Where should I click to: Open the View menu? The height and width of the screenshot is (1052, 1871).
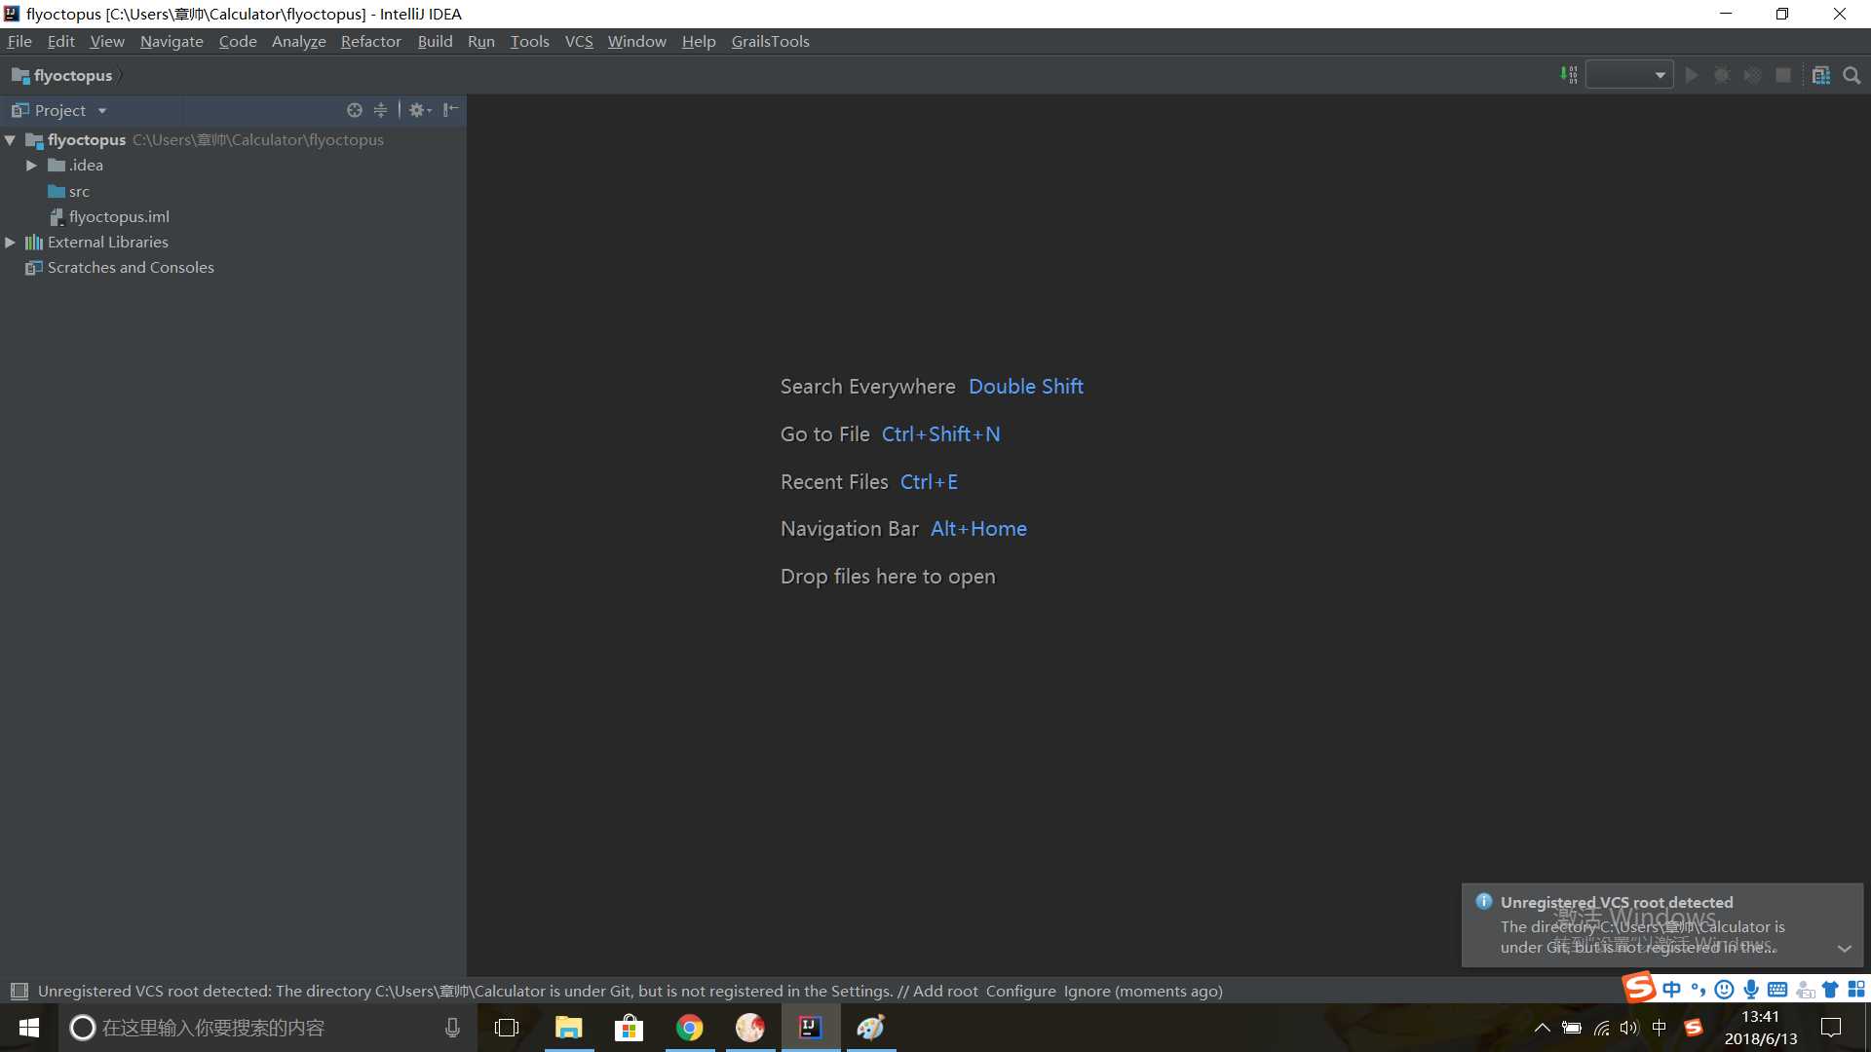tap(107, 41)
